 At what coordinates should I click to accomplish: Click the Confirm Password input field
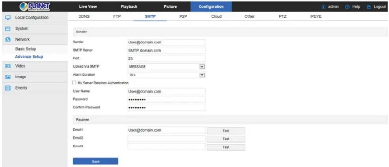[x=166, y=108]
